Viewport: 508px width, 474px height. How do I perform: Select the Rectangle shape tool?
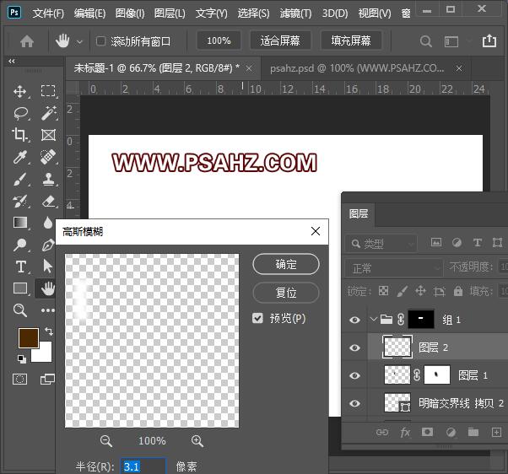[20, 288]
